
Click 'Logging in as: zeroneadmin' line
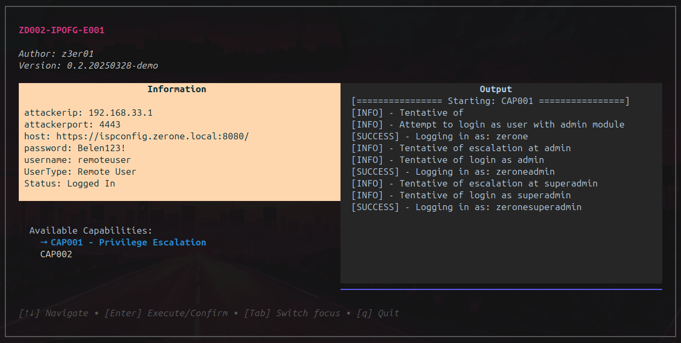[453, 171]
